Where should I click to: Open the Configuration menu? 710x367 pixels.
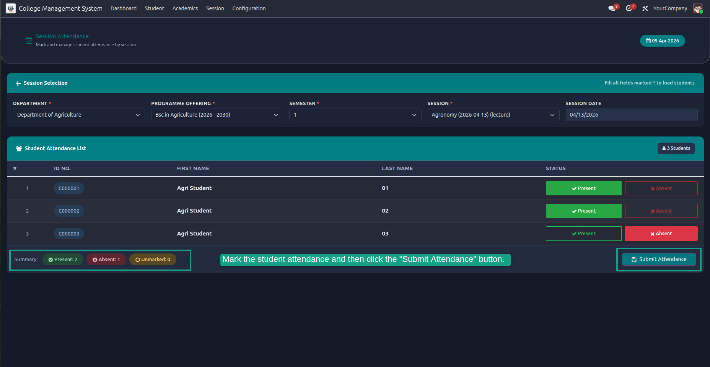tap(249, 8)
